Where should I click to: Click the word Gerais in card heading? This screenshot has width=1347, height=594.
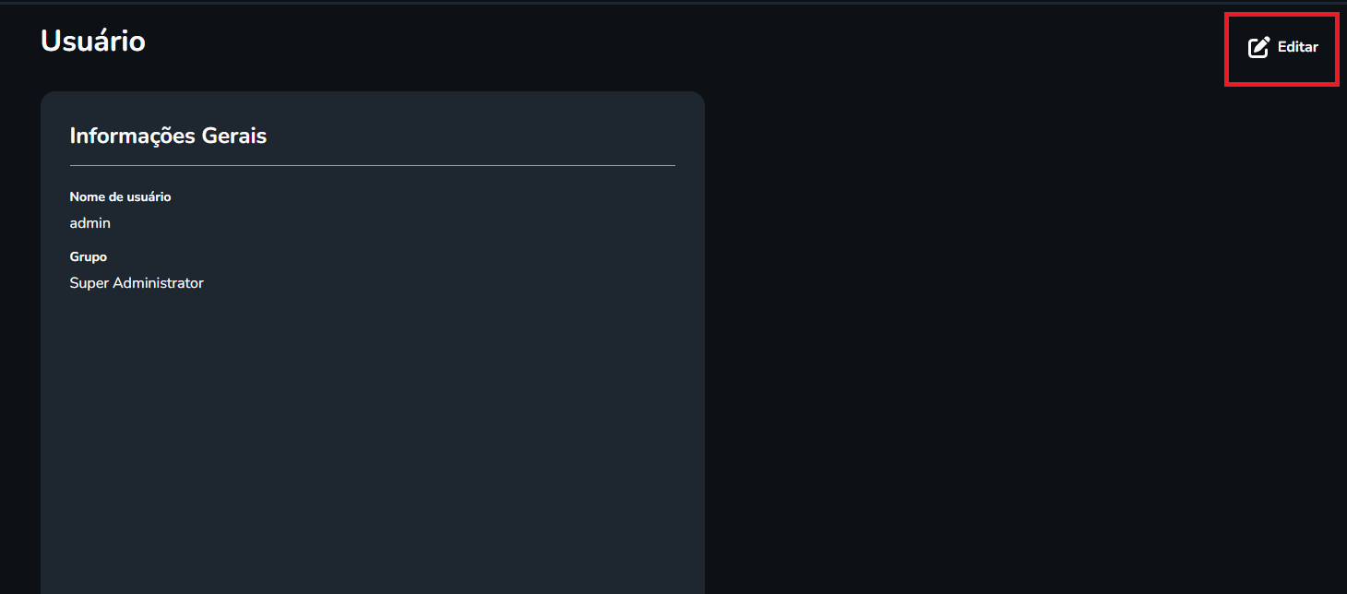point(234,136)
